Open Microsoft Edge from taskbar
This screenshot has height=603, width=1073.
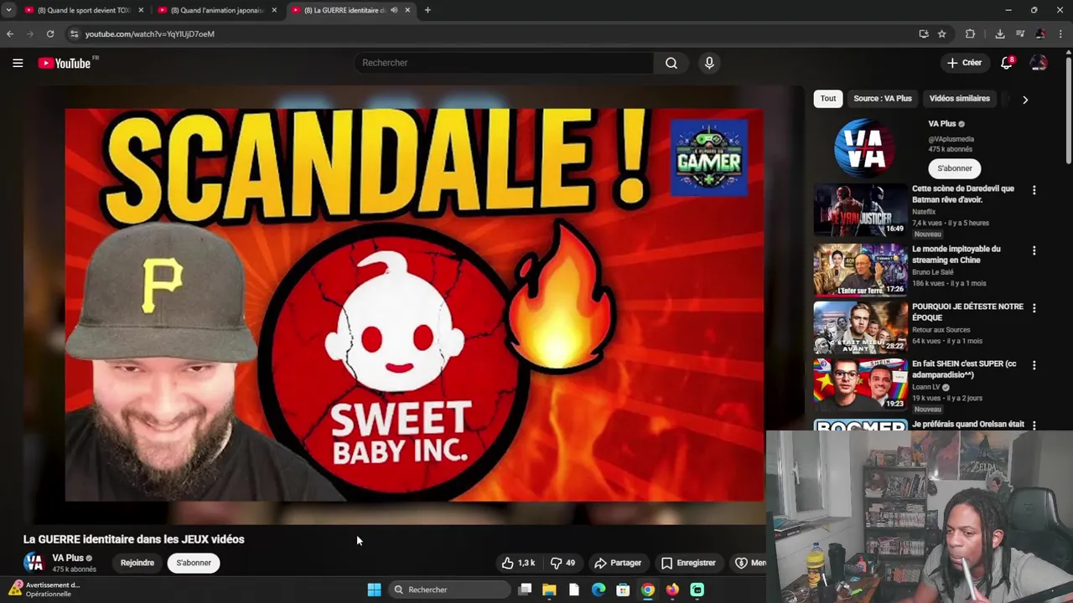[x=599, y=590]
